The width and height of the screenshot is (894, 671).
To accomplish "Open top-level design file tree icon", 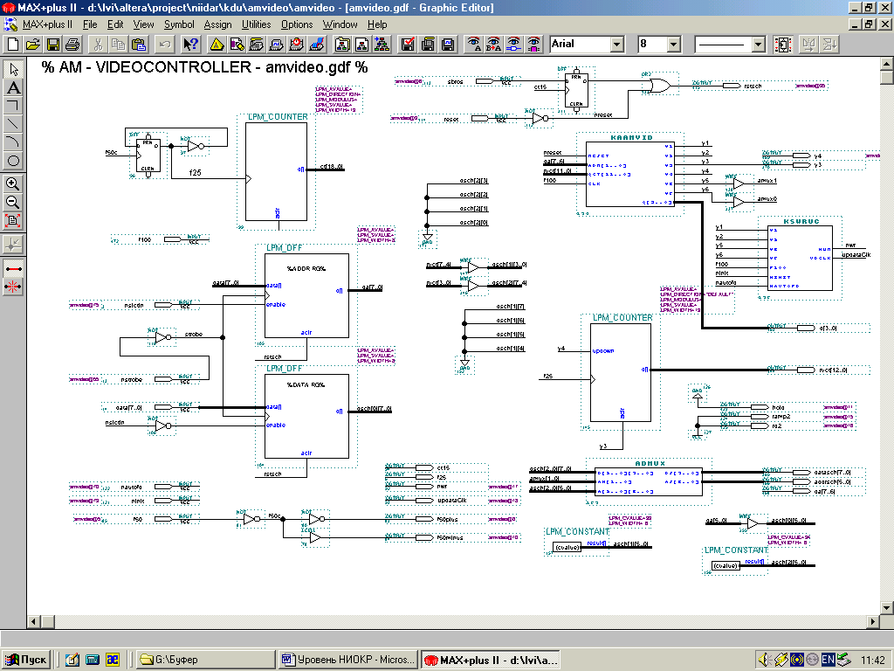I will coord(382,44).
